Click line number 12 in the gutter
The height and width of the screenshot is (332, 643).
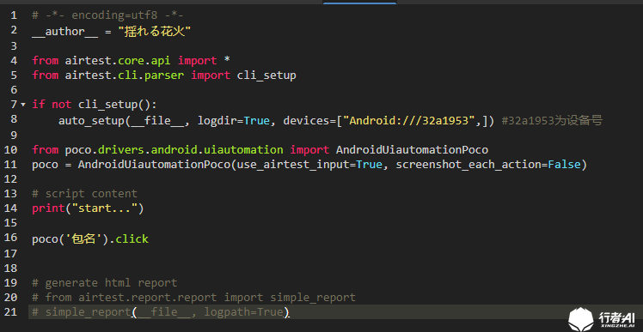(10, 179)
